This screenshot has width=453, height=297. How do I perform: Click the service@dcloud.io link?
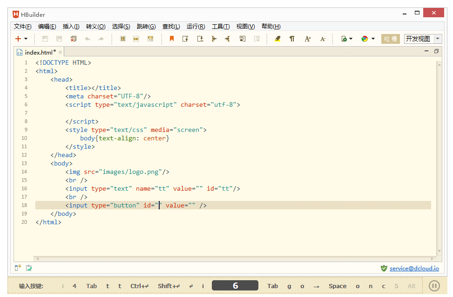click(x=414, y=269)
